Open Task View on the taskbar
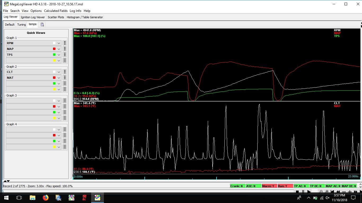This screenshot has width=362, height=203. [x=19, y=197]
